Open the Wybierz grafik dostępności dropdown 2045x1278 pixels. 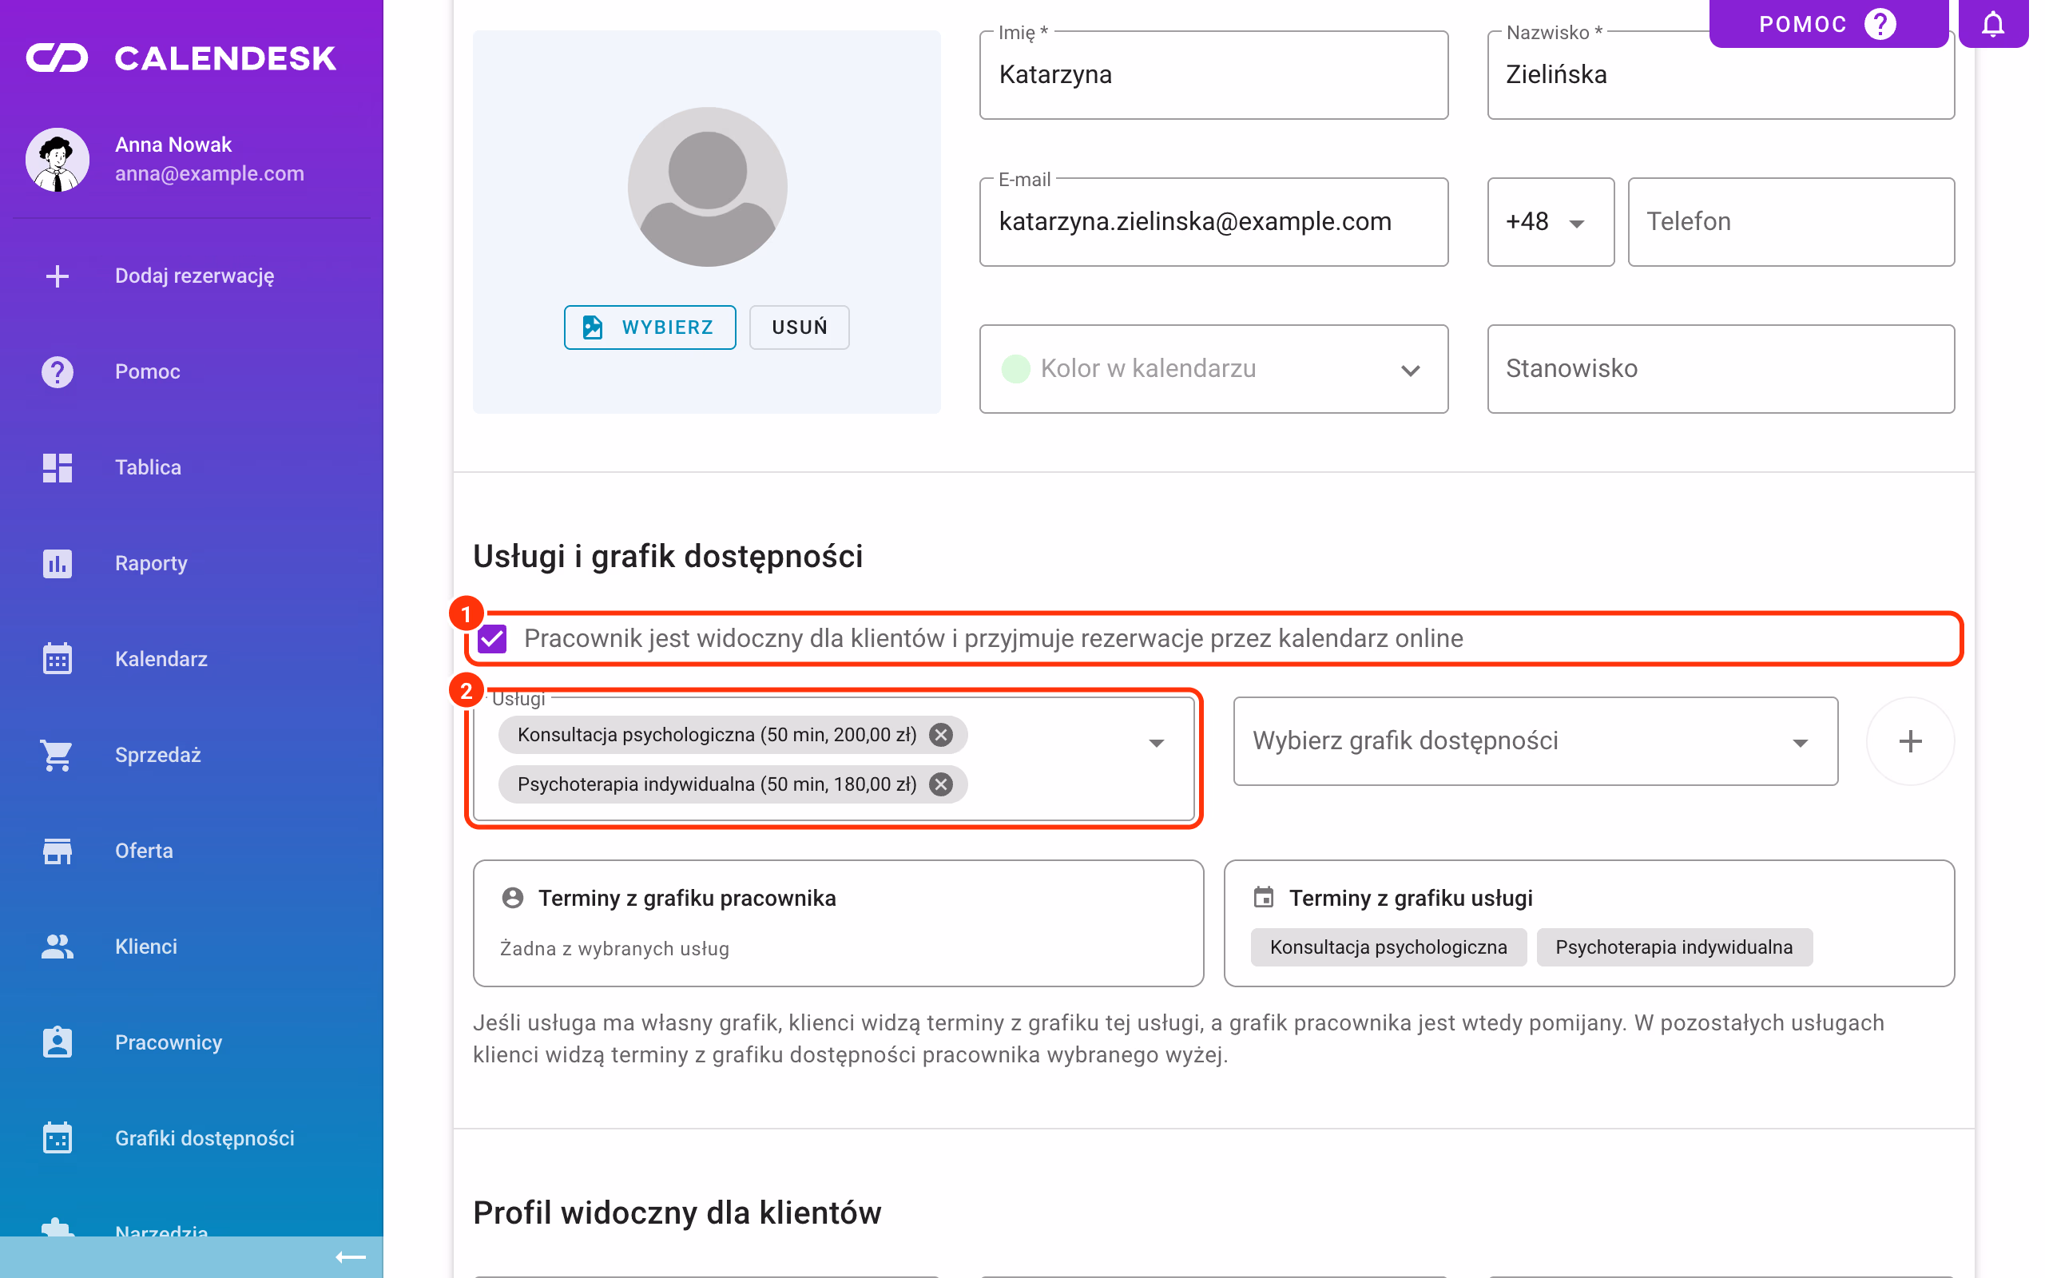[x=1535, y=741]
